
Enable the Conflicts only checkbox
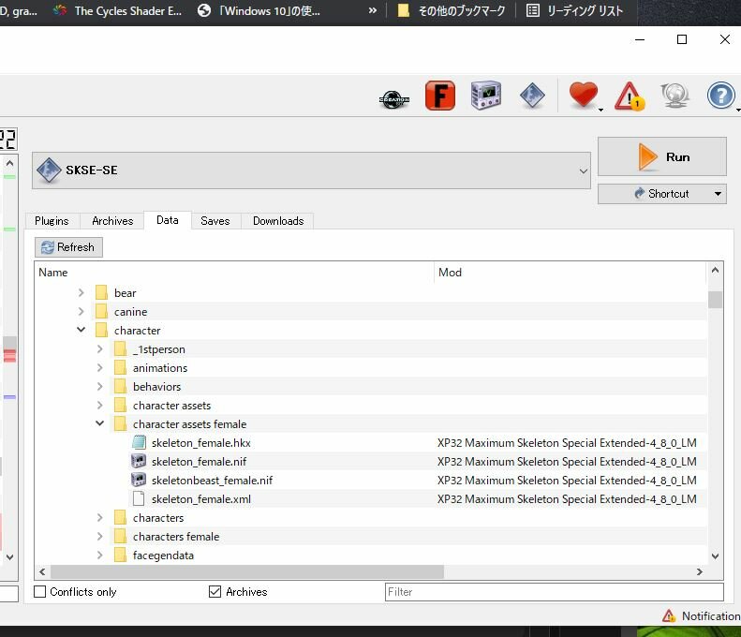[x=40, y=592]
